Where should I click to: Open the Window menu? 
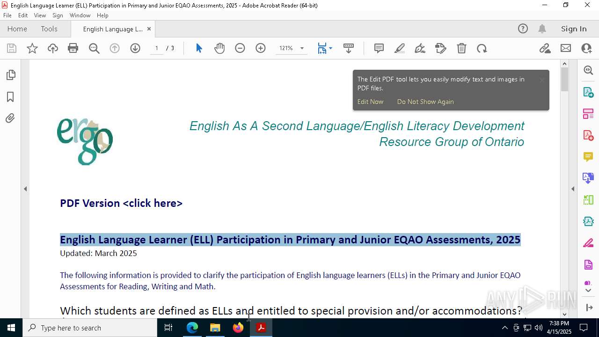[x=80, y=15]
